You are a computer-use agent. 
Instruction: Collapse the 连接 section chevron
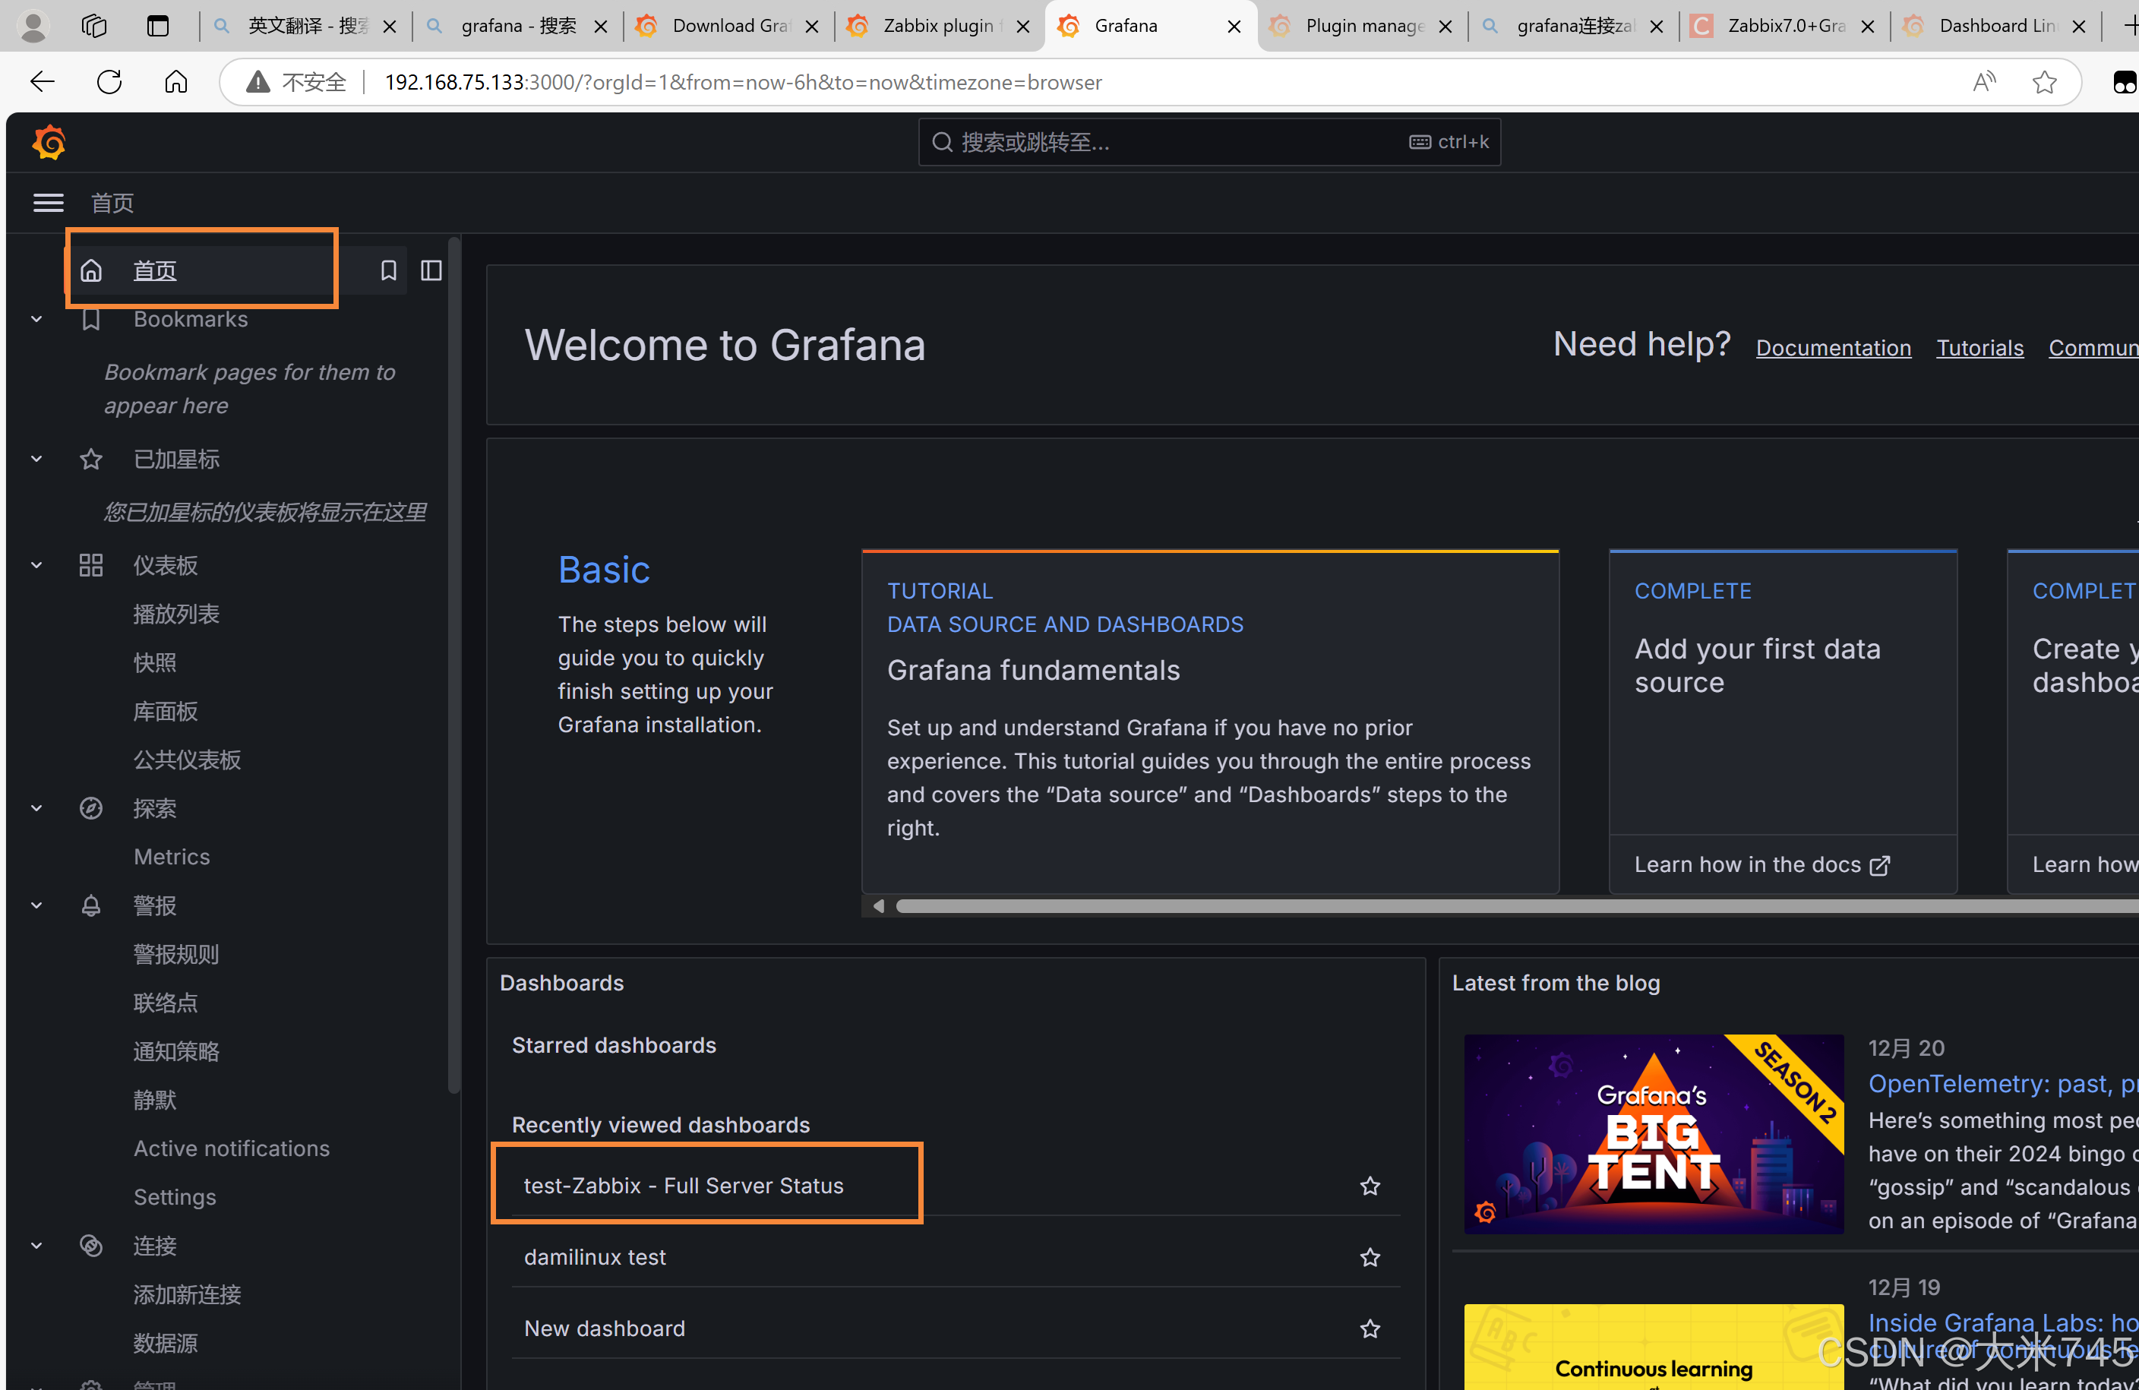pyautogui.click(x=37, y=1246)
